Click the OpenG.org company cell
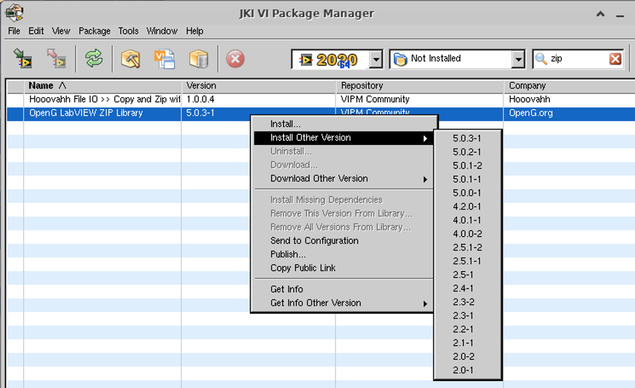This screenshot has width=635, height=388. pyautogui.click(x=531, y=113)
